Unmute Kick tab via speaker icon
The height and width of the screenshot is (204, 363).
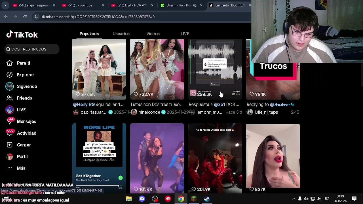coord(195,5)
